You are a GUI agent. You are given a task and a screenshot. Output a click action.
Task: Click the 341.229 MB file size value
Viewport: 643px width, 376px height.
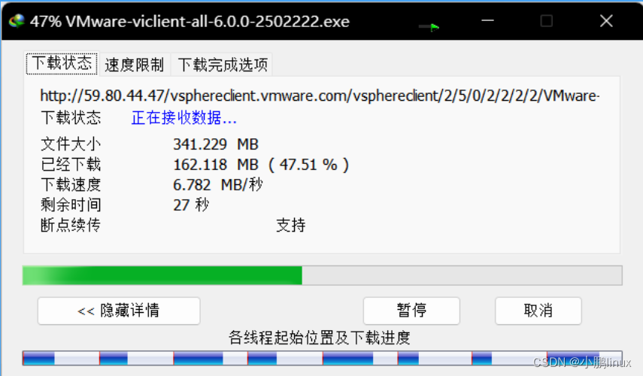click(216, 144)
